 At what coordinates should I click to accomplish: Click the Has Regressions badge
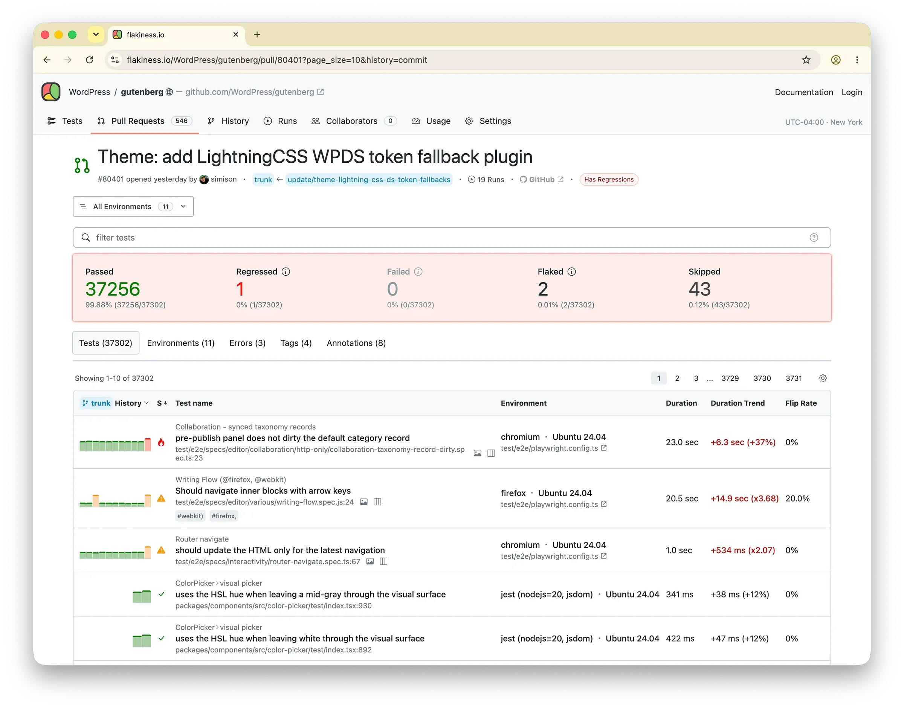(609, 179)
